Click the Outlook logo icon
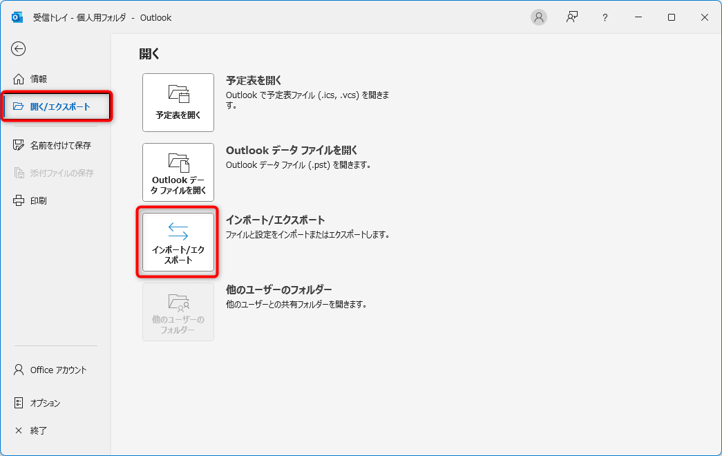The width and height of the screenshot is (722, 456). point(17,17)
